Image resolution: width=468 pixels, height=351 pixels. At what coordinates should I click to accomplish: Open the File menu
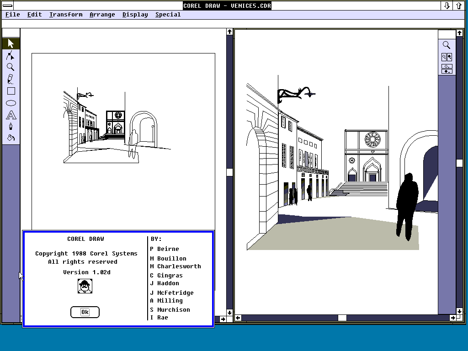click(12, 15)
